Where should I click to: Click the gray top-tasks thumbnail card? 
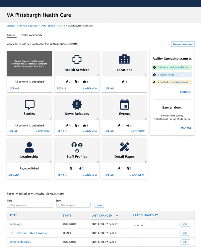click(29, 64)
